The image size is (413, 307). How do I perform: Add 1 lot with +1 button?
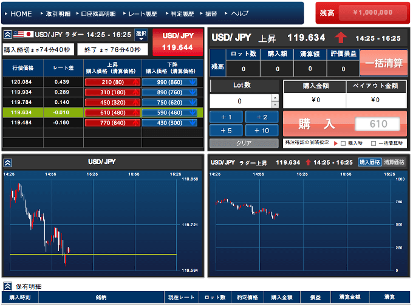click(x=227, y=117)
